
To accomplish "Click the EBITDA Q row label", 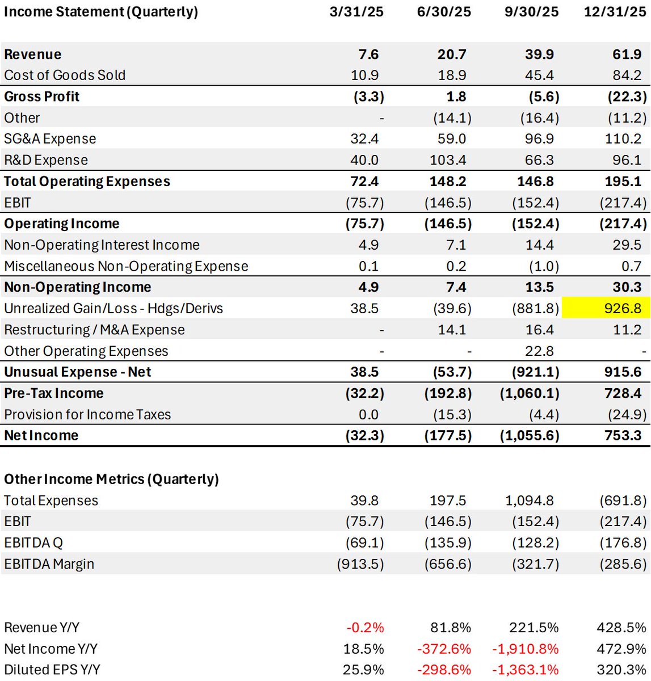I will click(x=33, y=543).
